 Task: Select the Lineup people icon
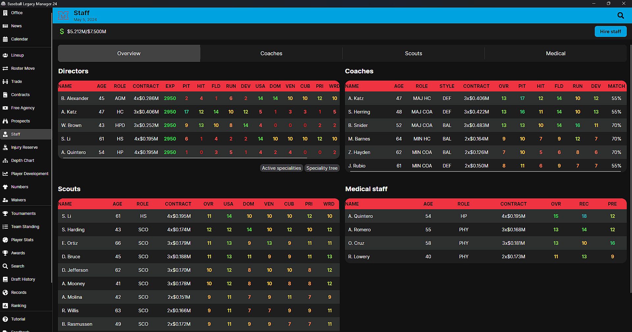click(x=5, y=55)
